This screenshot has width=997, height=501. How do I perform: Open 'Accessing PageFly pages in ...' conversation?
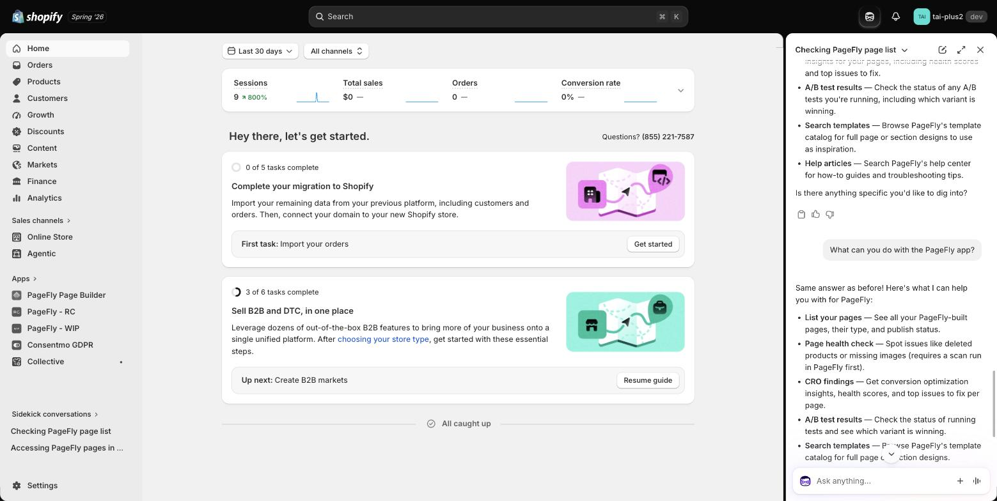point(67,448)
